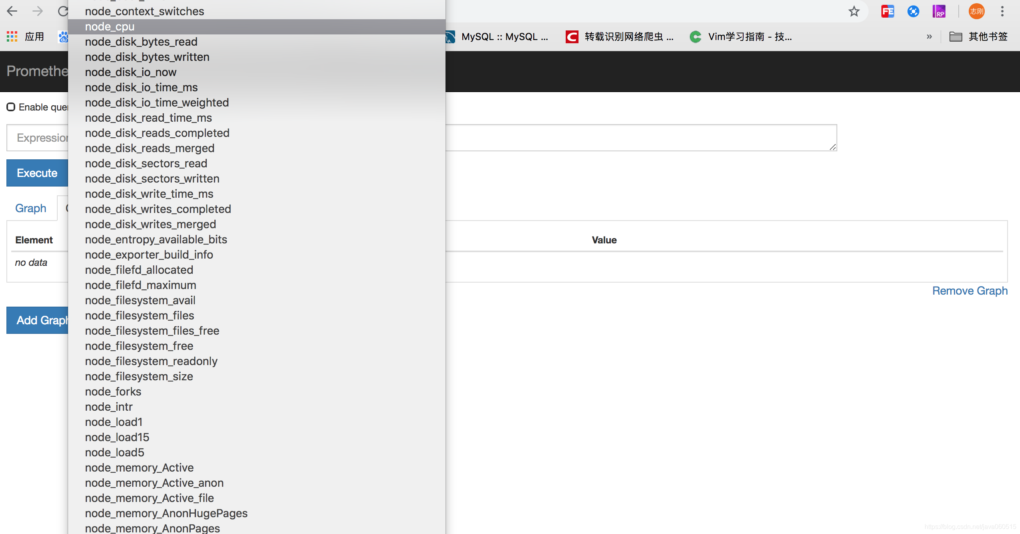Open the 转载识别网络爬虫 bookmark
Image resolution: width=1020 pixels, height=534 pixels.
point(620,36)
